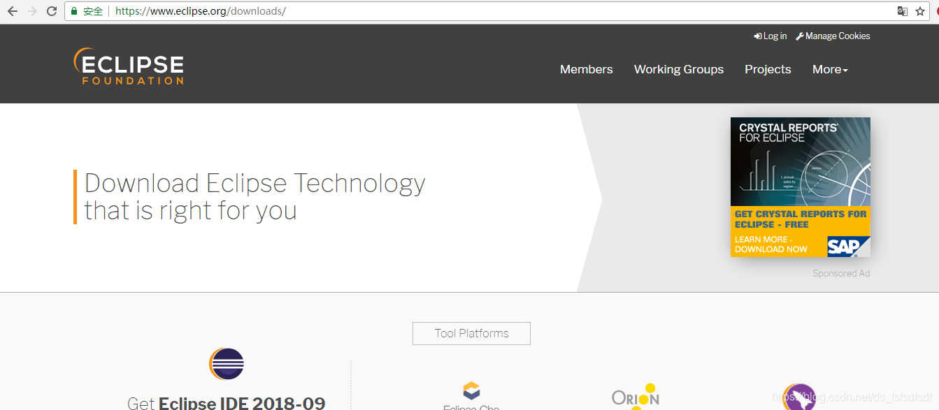Click the Orion logo
Image resolution: width=939 pixels, height=410 pixels.
[636, 396]
